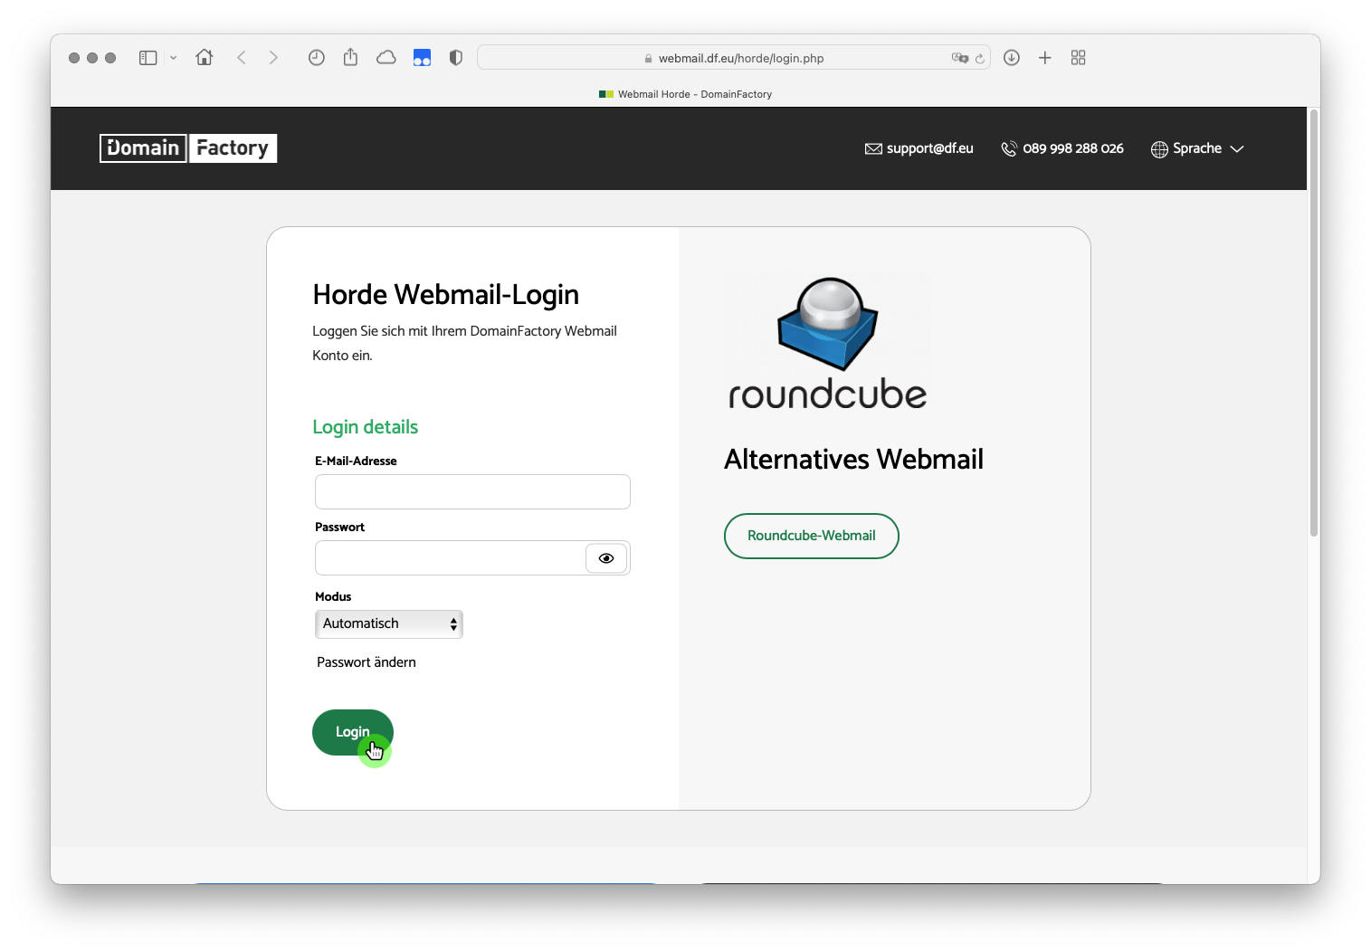This screenshot has width=1371, height=951.
Task: Open the DomainFactory logo link
Action: click(x=188, y=148)
